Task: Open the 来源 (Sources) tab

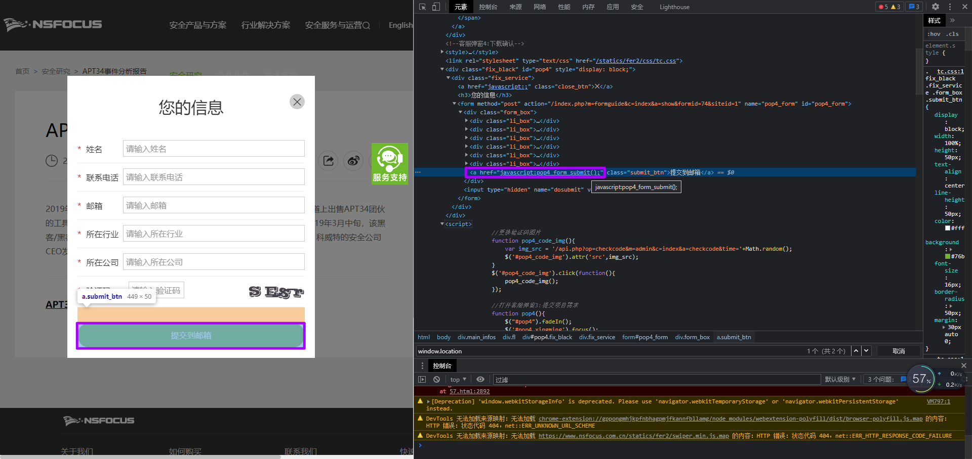Action: (515, 7)
